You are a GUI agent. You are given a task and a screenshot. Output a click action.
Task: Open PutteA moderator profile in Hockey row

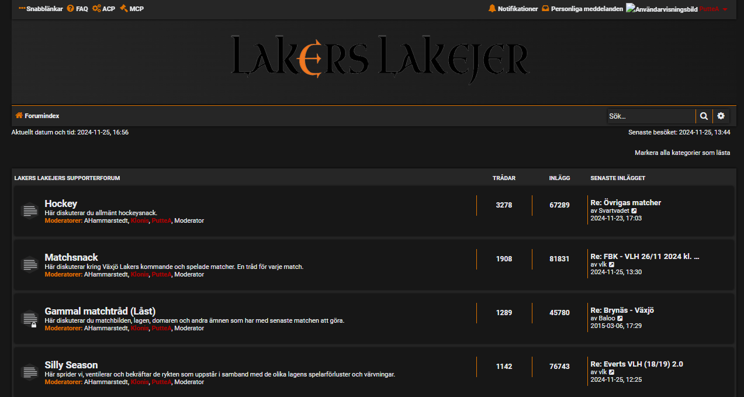(x=161, y=220)
